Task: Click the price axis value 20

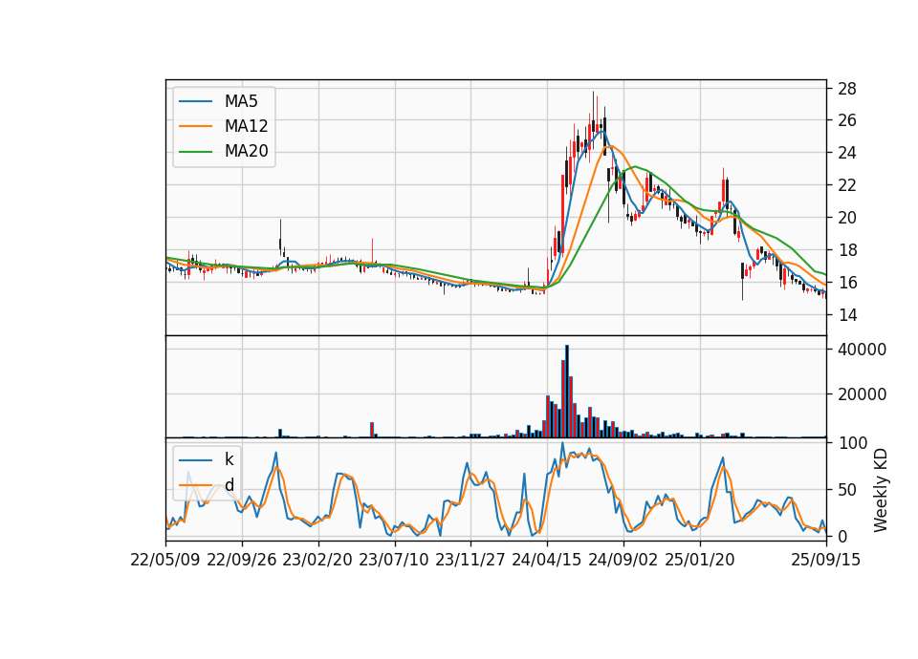Action: coord(847,218)
